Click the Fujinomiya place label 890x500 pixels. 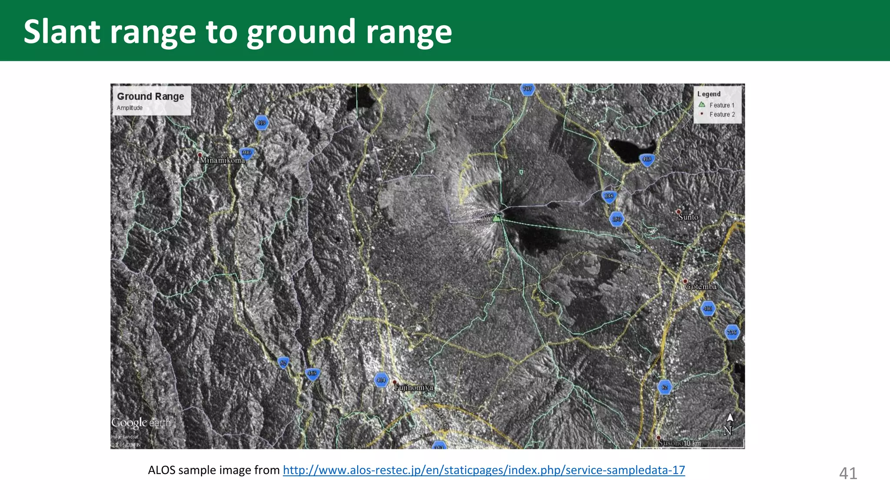click(414, 388)
